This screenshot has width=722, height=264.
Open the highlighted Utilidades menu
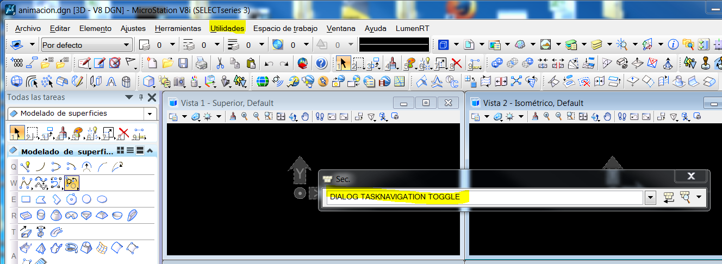point(227,28)
